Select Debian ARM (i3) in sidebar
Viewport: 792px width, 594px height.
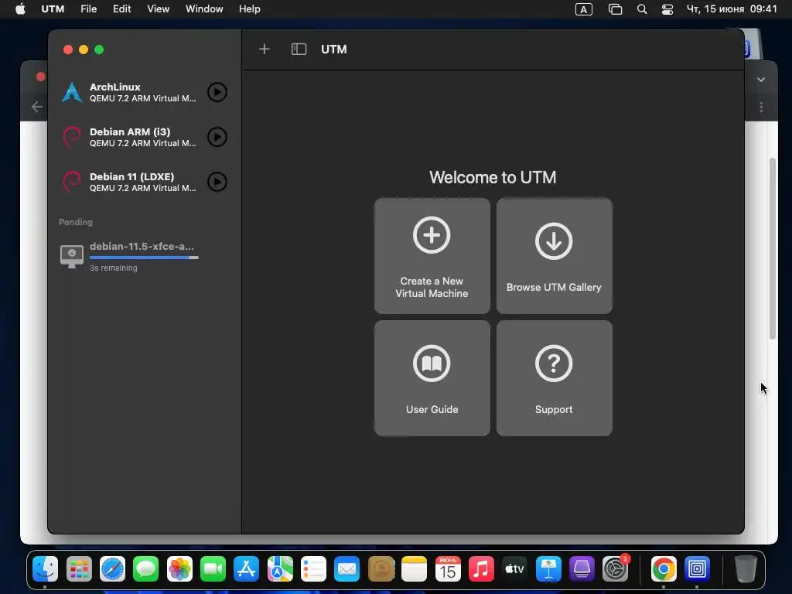[x=145, y=137]
